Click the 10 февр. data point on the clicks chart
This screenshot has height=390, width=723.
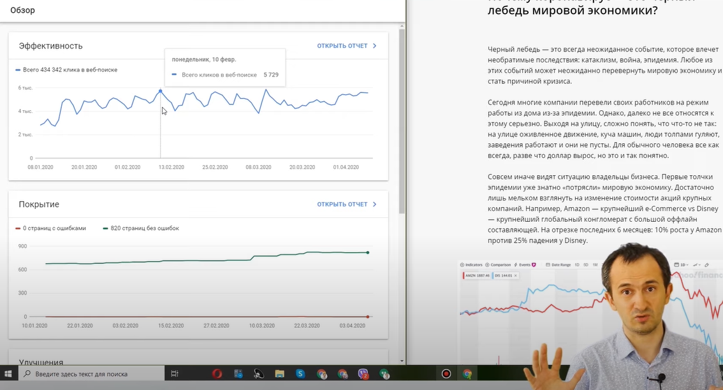pos(161,91)
